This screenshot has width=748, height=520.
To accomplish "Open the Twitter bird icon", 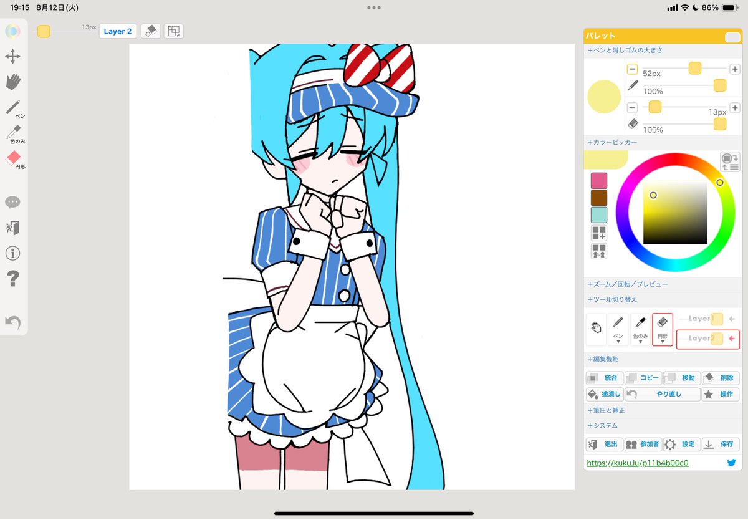I will click(731, 463).
